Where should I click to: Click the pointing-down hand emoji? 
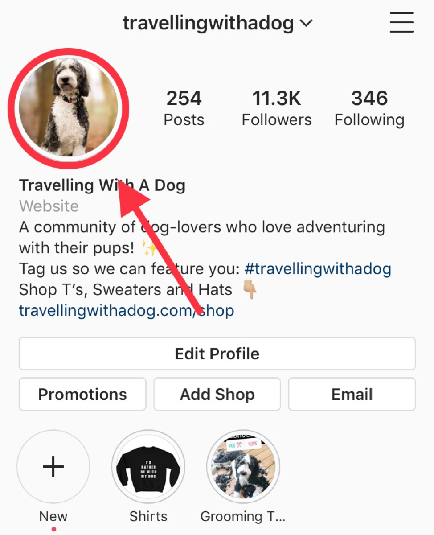pyautogui.click(x=250, y=290)
